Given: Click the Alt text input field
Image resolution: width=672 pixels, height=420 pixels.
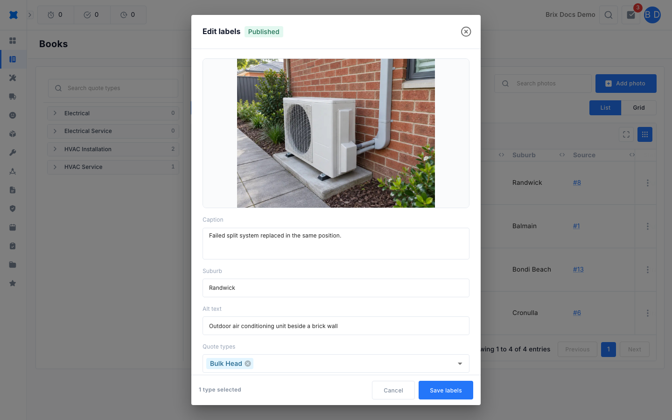Looking at the screenshot, I should pos(336,326).
